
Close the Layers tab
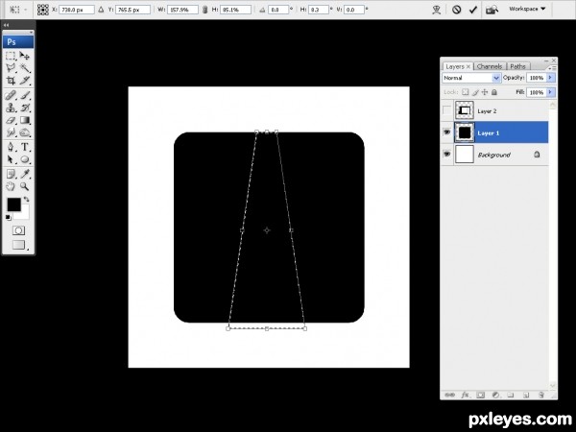coord(468,66)
